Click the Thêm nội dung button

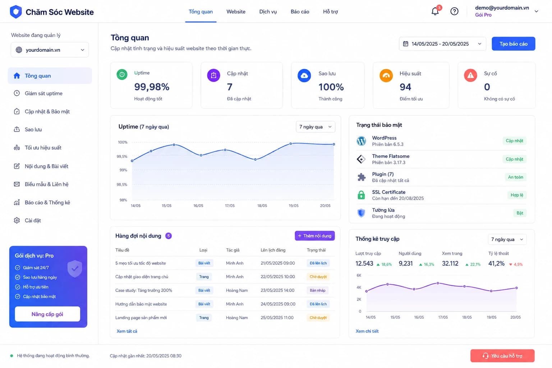[315, 236]
